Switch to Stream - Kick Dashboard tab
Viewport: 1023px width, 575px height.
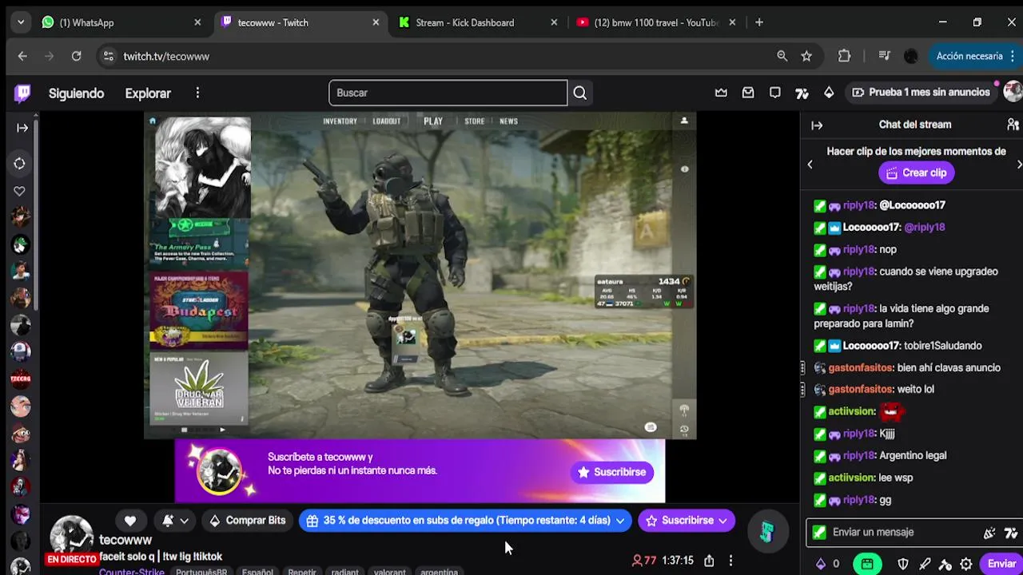coord(478,22)
